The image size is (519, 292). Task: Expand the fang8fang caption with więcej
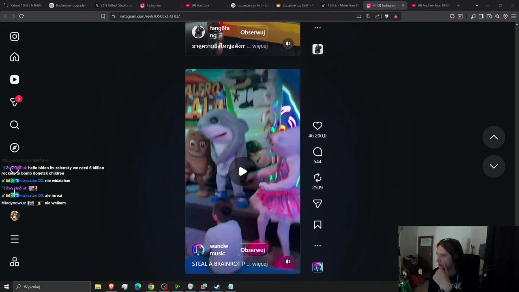(260, 46)
